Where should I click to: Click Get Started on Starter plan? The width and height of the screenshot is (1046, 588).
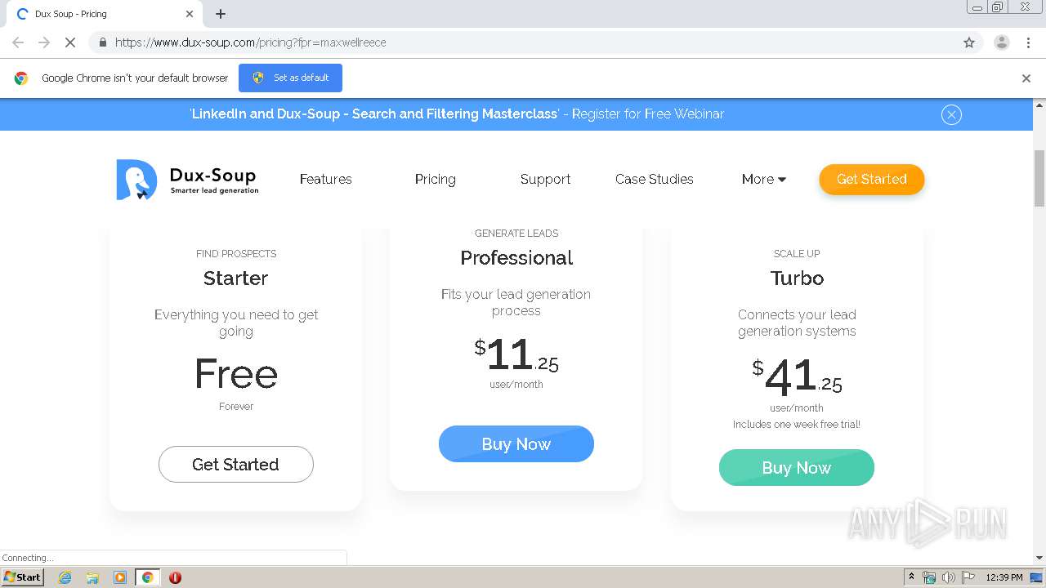[x=235, y=465]
